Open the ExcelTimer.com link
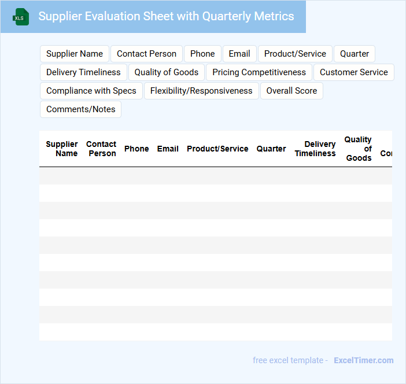 [363, 360]
